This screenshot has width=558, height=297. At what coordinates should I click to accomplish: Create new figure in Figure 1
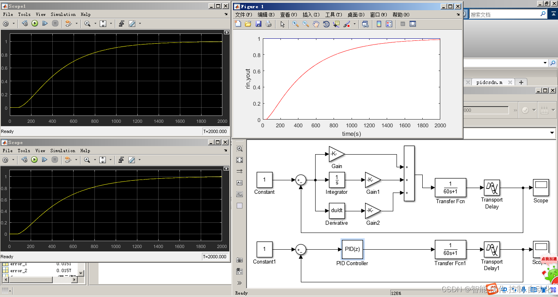coord(238,24)
